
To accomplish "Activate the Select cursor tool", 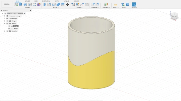I will [134, 4].
